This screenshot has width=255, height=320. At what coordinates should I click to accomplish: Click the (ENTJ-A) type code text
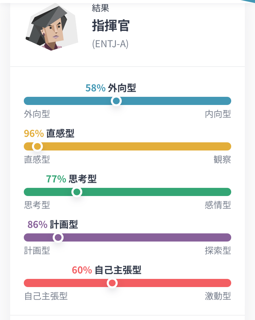point(110,44)
